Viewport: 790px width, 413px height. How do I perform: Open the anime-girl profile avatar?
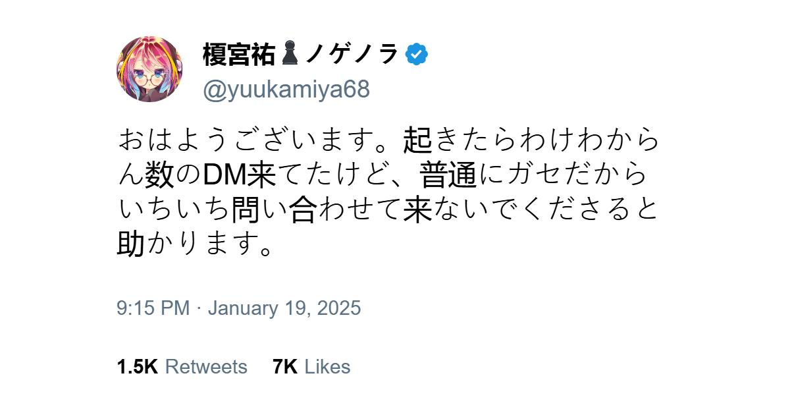pos(149,69)
